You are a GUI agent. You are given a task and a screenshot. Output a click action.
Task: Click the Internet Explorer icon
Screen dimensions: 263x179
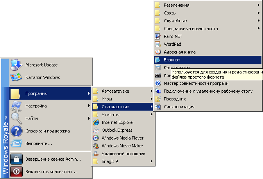click(x=96, y=122)
